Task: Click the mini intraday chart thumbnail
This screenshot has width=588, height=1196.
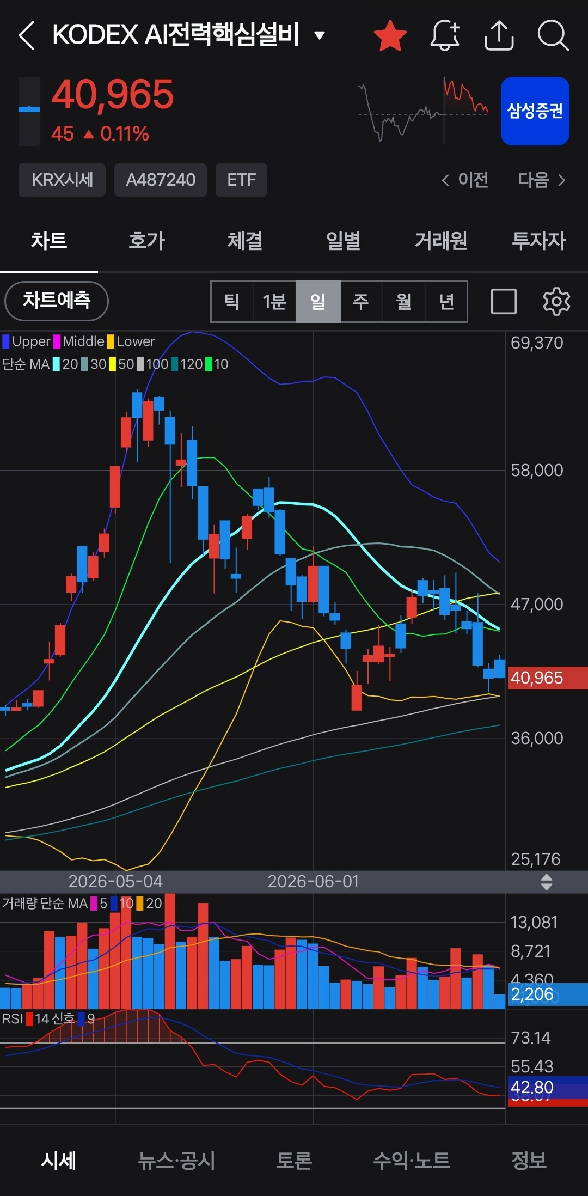Action: [423, 111]
